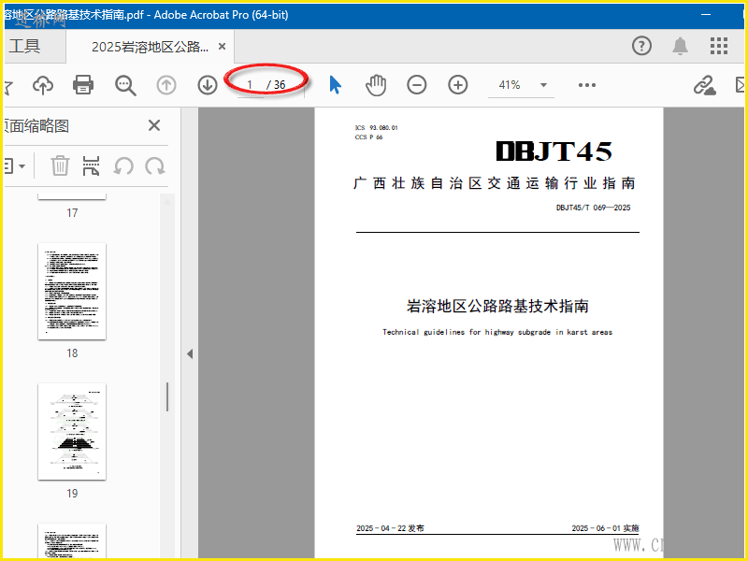Zoom out with the minus button
Viewport: 748px width, 561px height.
(x=416, y=85)
